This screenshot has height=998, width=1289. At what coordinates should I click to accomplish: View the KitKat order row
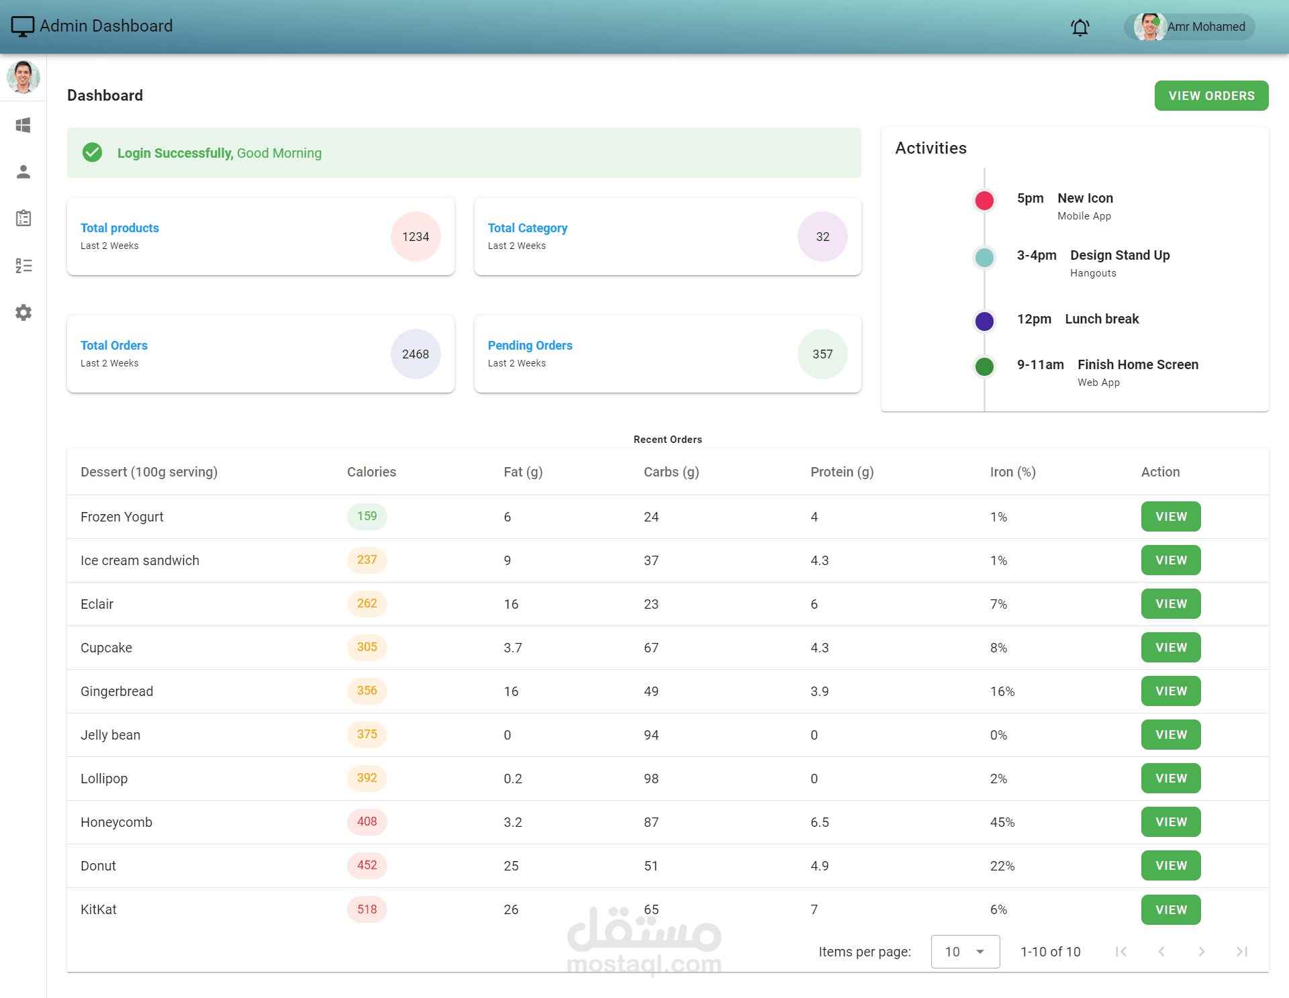[1170, 910]
